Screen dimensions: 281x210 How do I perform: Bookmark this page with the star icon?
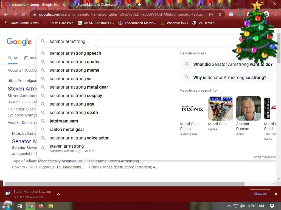point(220,14)
